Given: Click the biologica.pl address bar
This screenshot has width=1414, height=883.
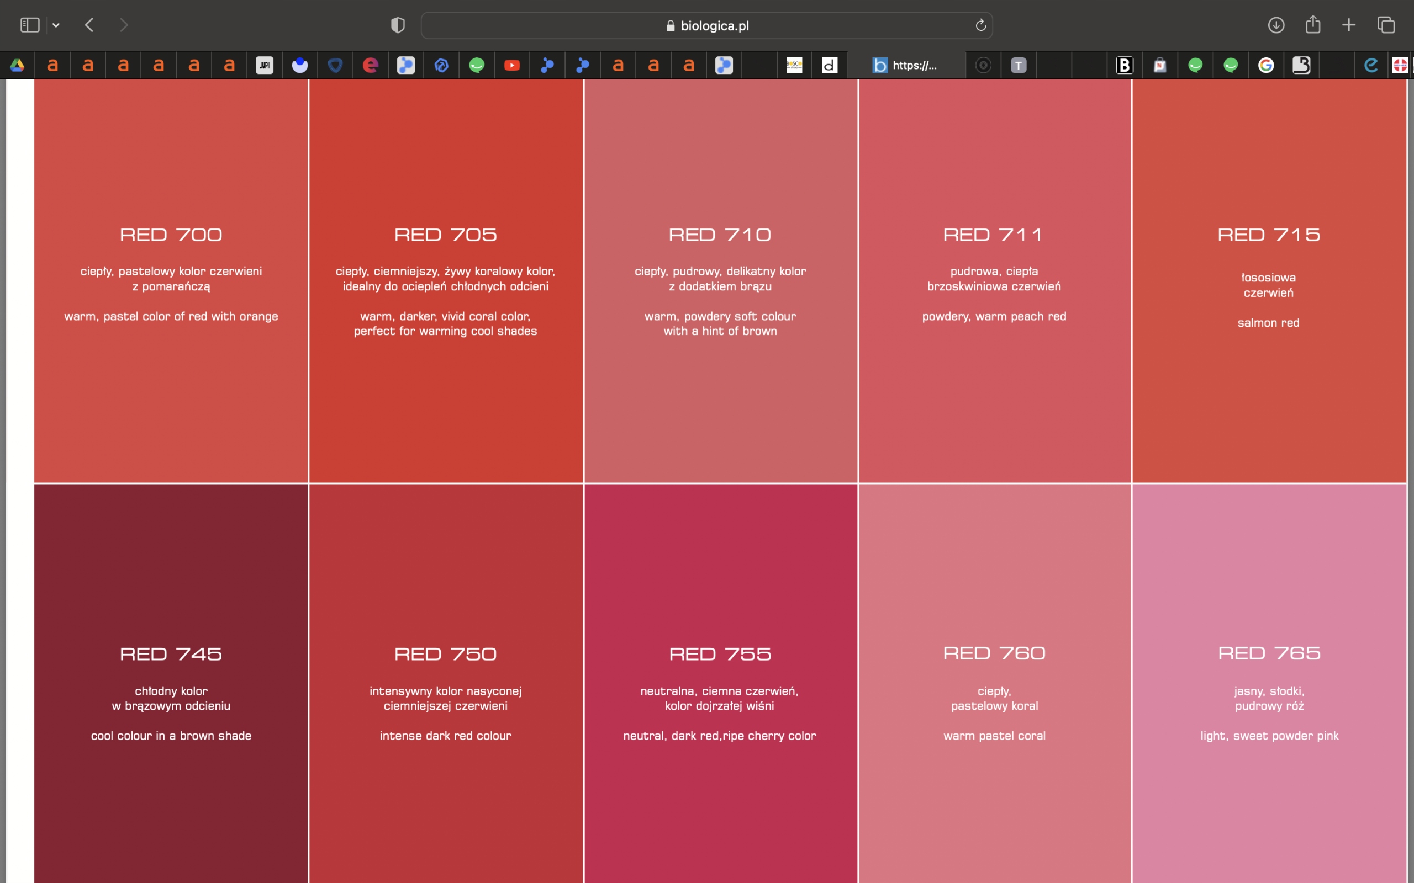Looking at the screenshot, I should (707, 26).
